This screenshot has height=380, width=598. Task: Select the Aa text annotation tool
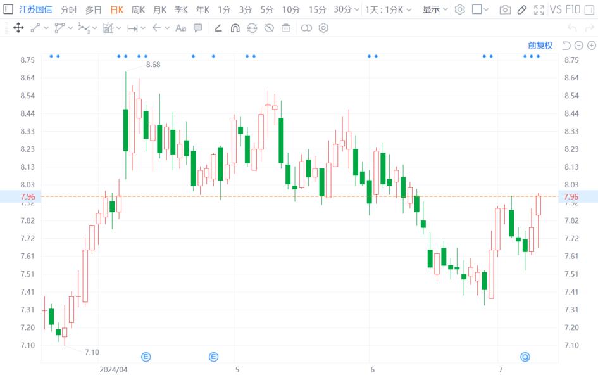point(180,28)
